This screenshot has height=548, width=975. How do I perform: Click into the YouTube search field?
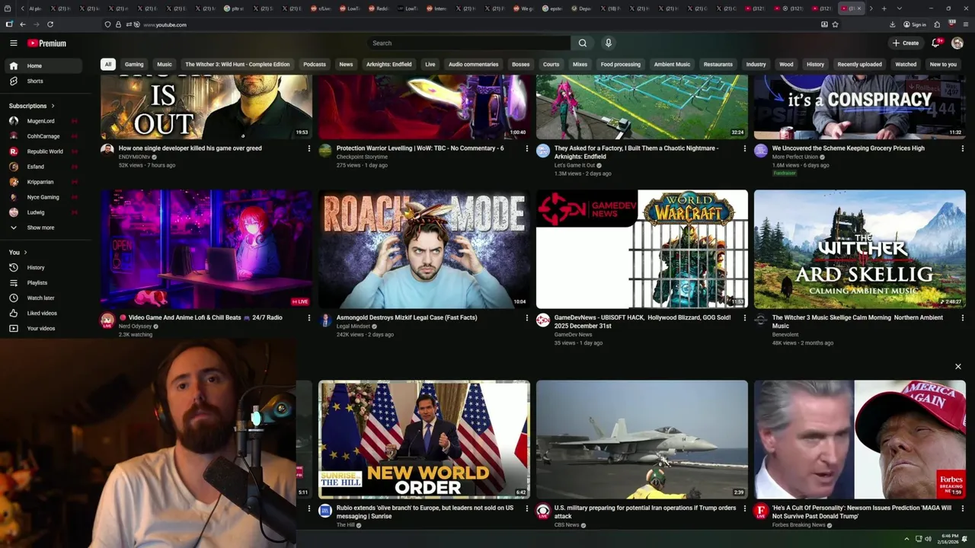coord(468,43)
